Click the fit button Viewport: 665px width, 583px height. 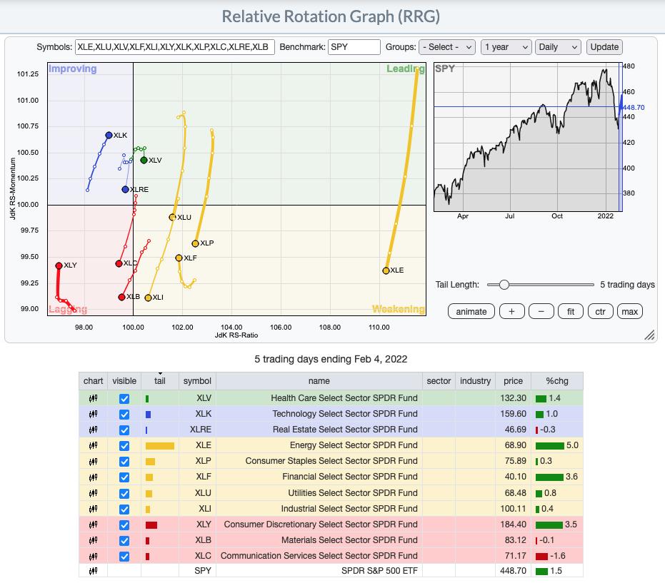[571, 311]
